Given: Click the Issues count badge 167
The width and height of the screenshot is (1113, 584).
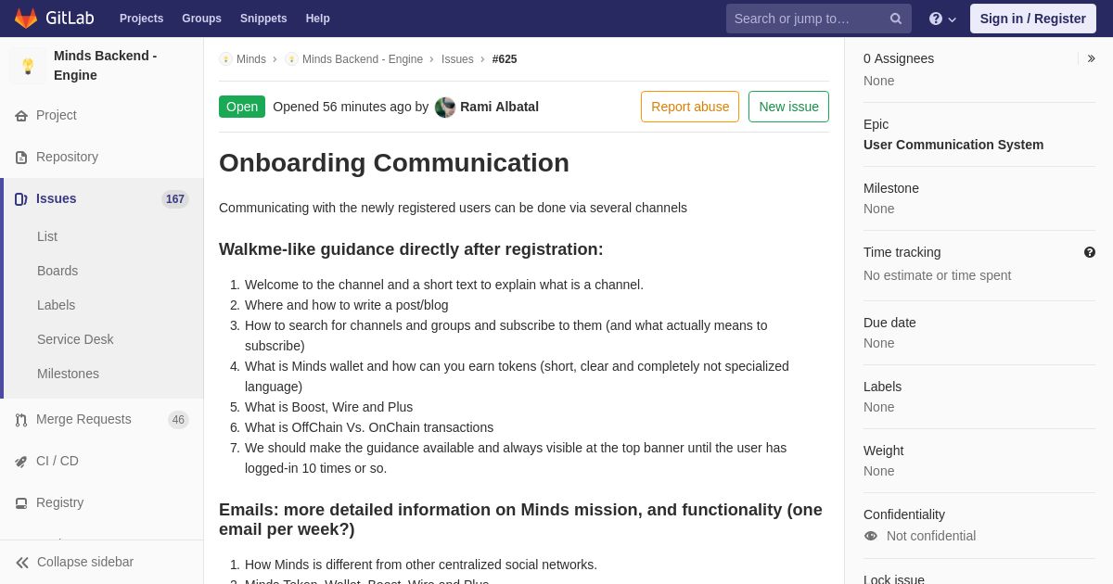Looking at the screenshot, I should (175, 199).
